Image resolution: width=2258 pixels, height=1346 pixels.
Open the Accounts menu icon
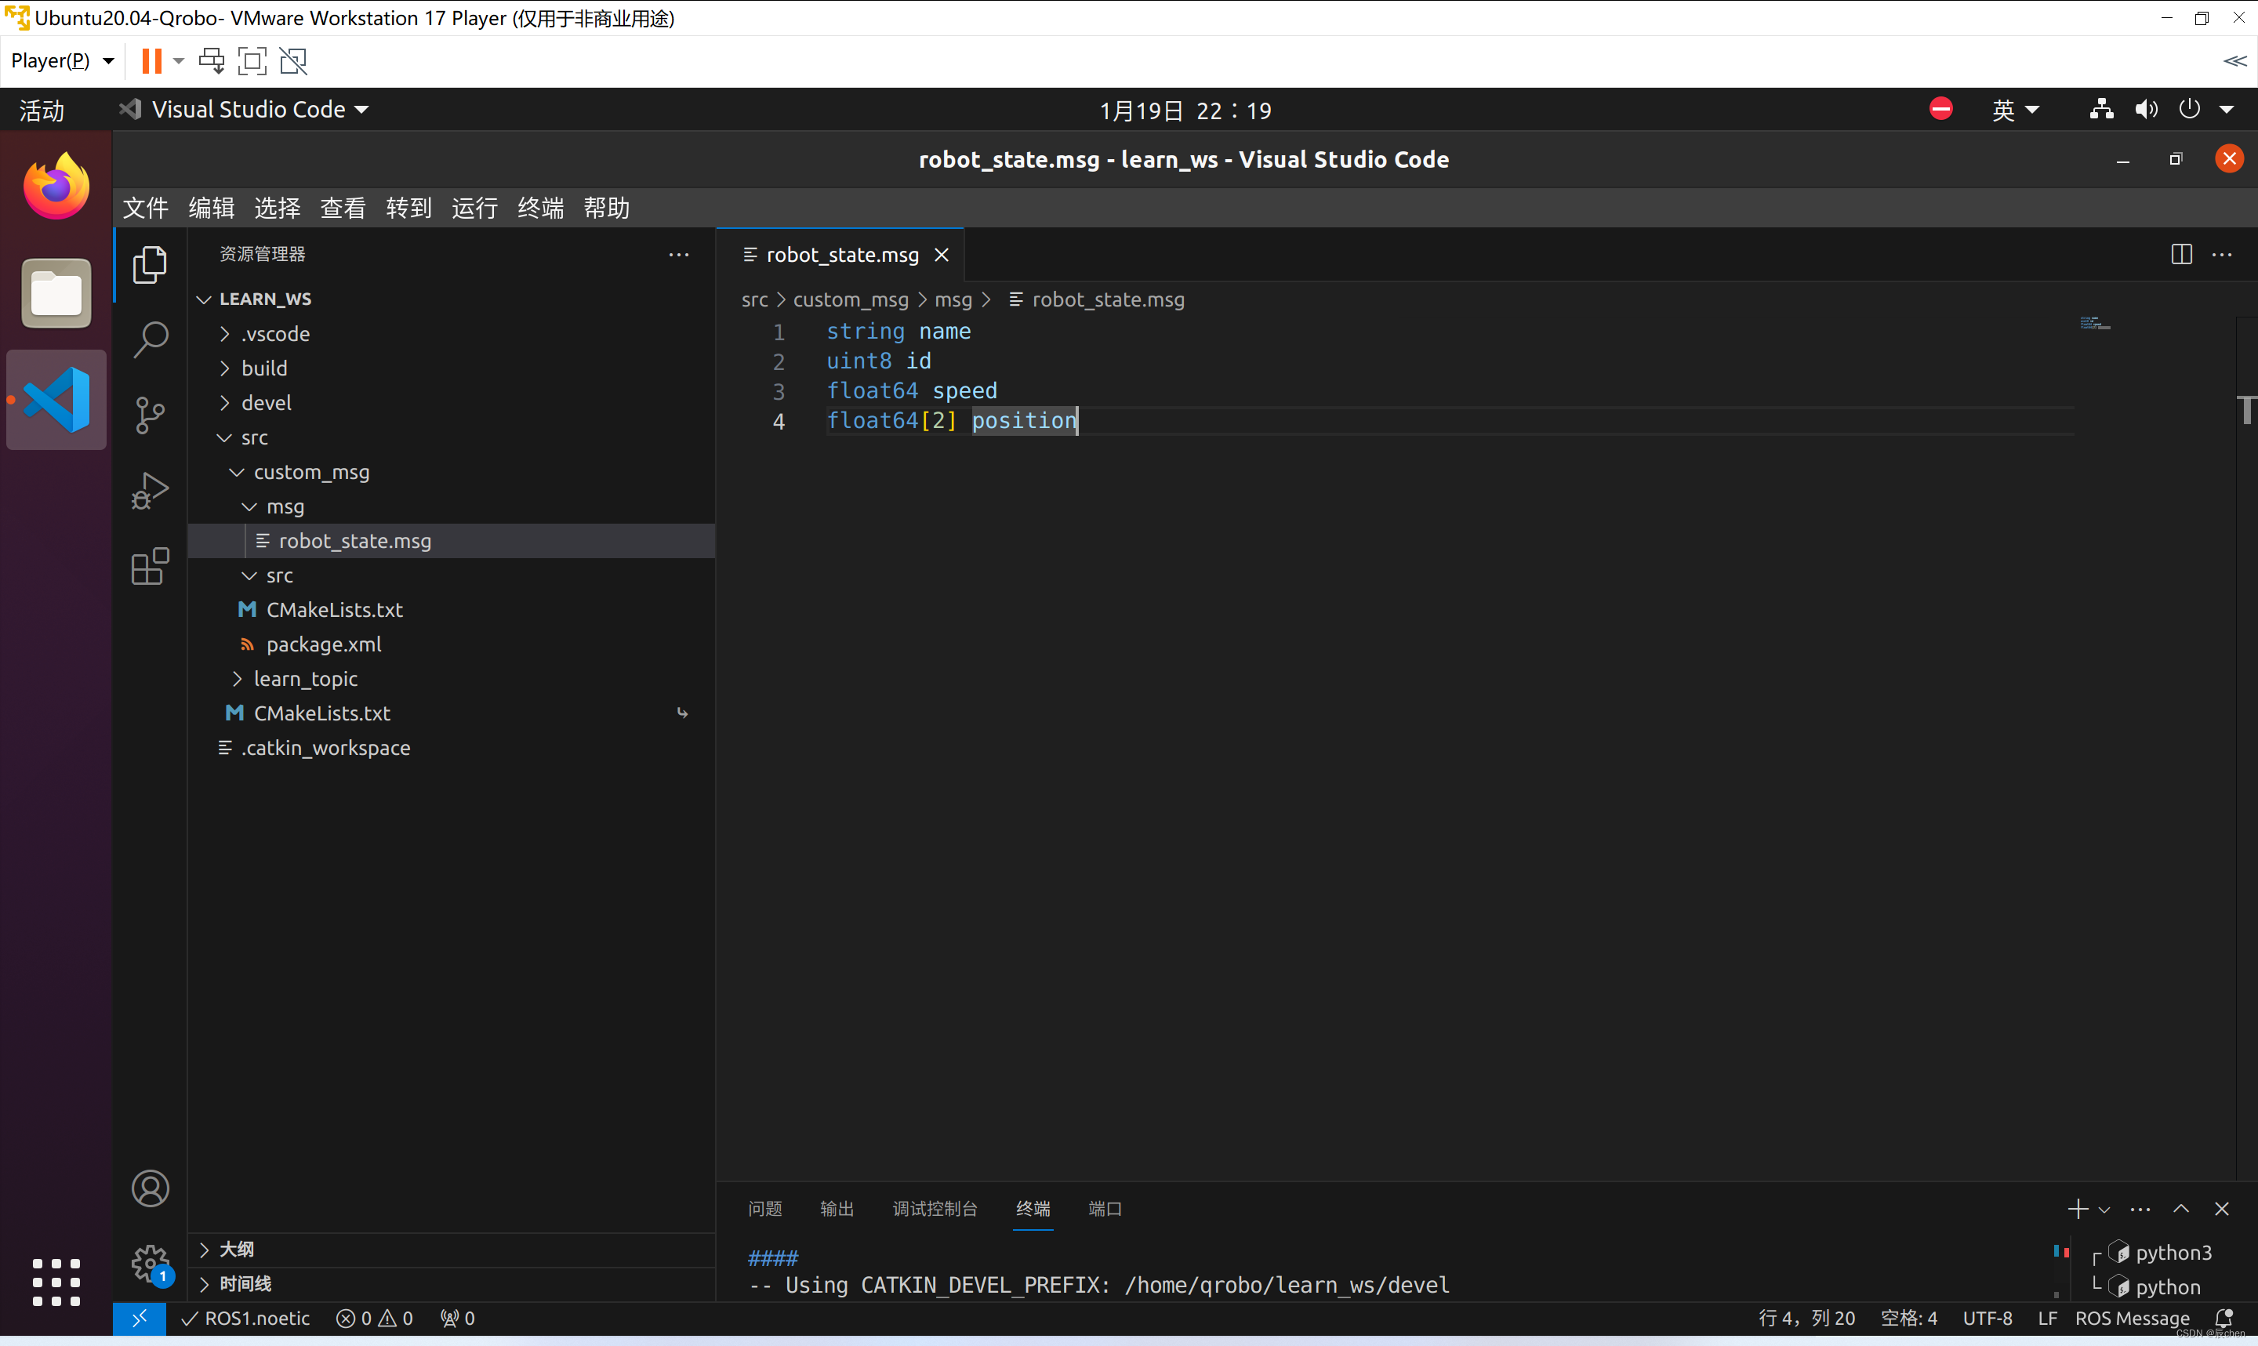tap(150, 1188)
